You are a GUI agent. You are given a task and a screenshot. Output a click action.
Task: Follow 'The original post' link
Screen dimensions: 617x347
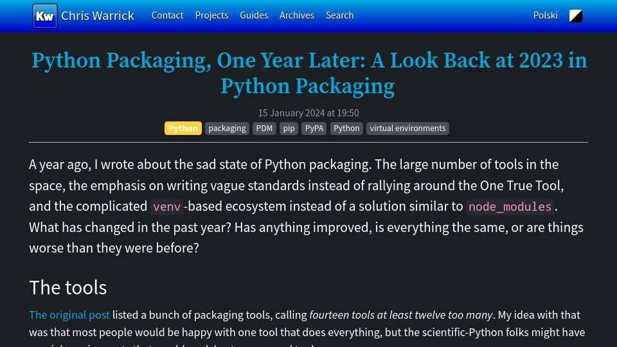point(69,315)
